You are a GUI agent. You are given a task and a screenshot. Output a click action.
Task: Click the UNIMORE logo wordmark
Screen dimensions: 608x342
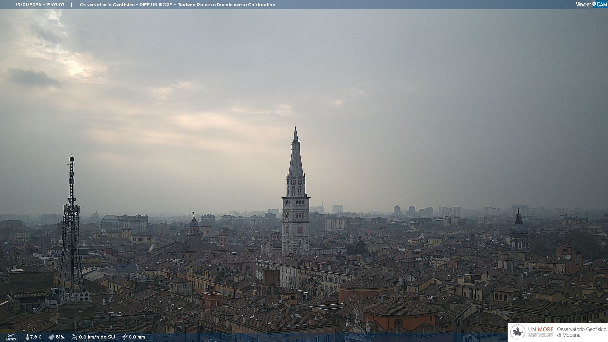(x=541, y=329)
